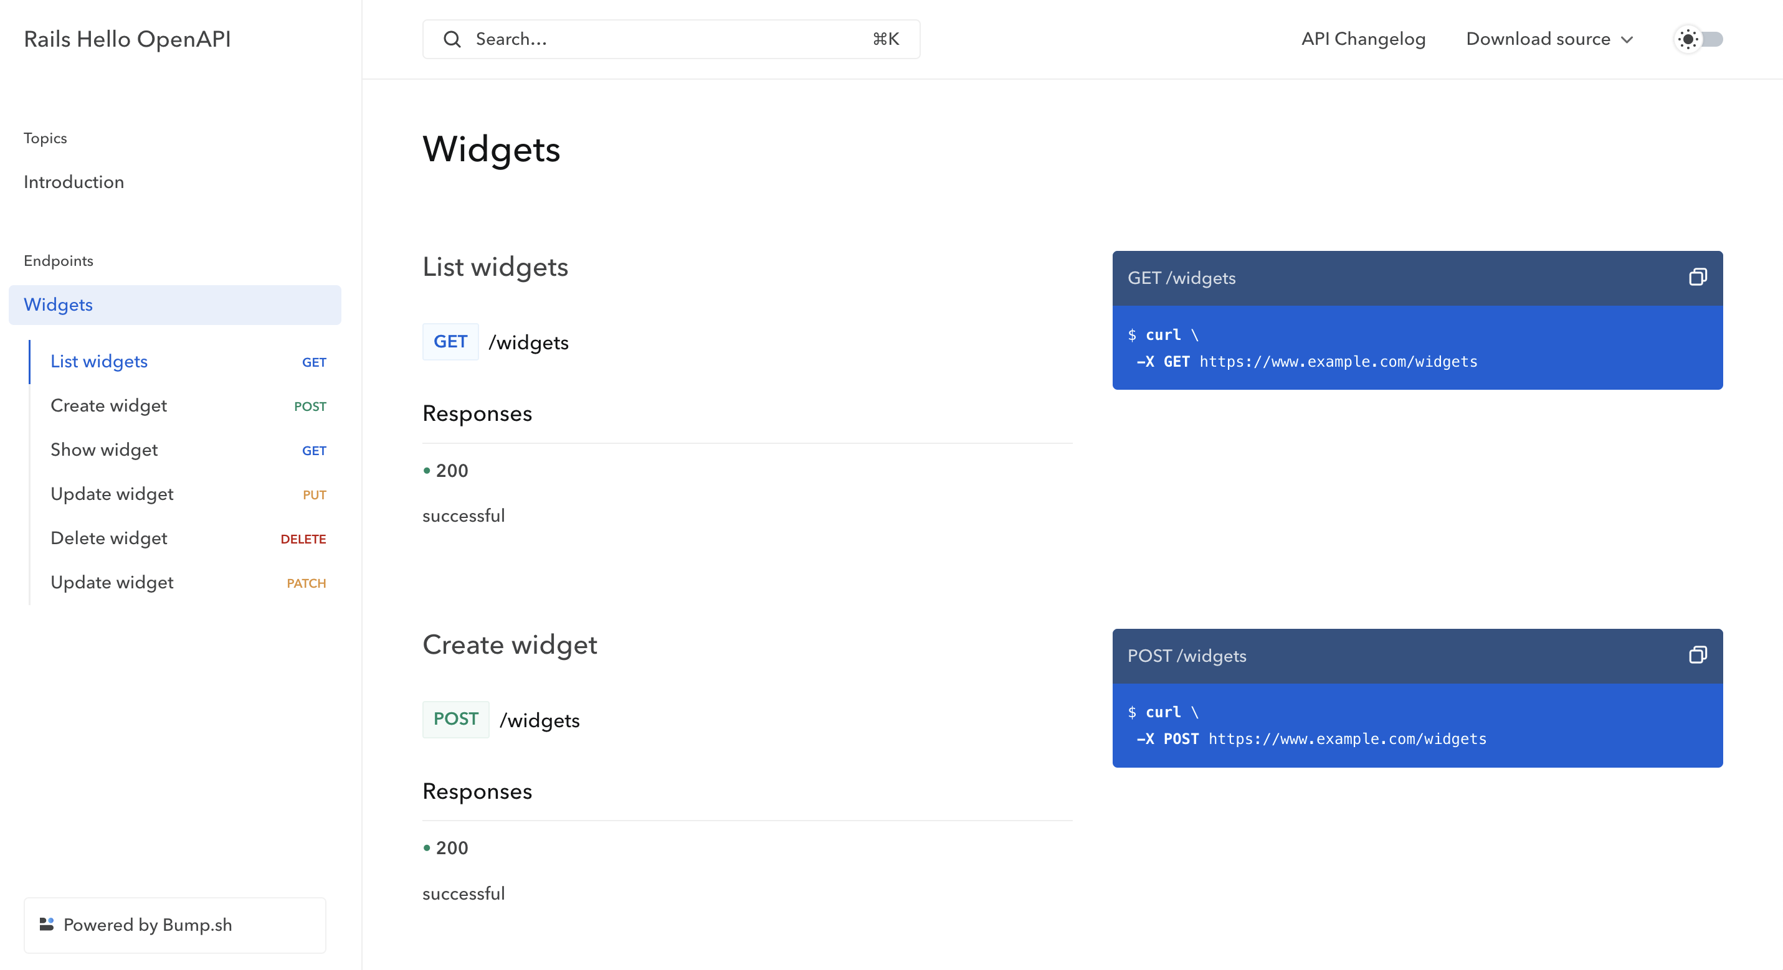Copy the GET /widgets curl snippet
Viewport: 1783px width, 970px height.
(x=1698, y=278)
